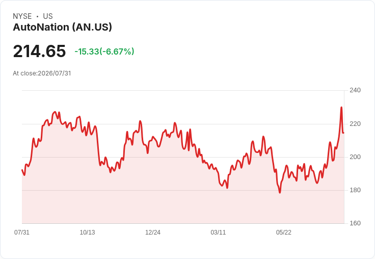The image size is (375, 259).
Task: Click the highest peak of the price line
Action: pyautogui.click(x=341, y=107)
